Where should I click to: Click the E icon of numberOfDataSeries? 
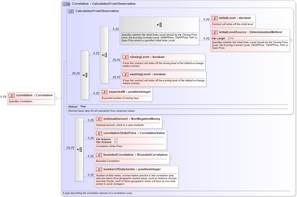pos(99,170)
